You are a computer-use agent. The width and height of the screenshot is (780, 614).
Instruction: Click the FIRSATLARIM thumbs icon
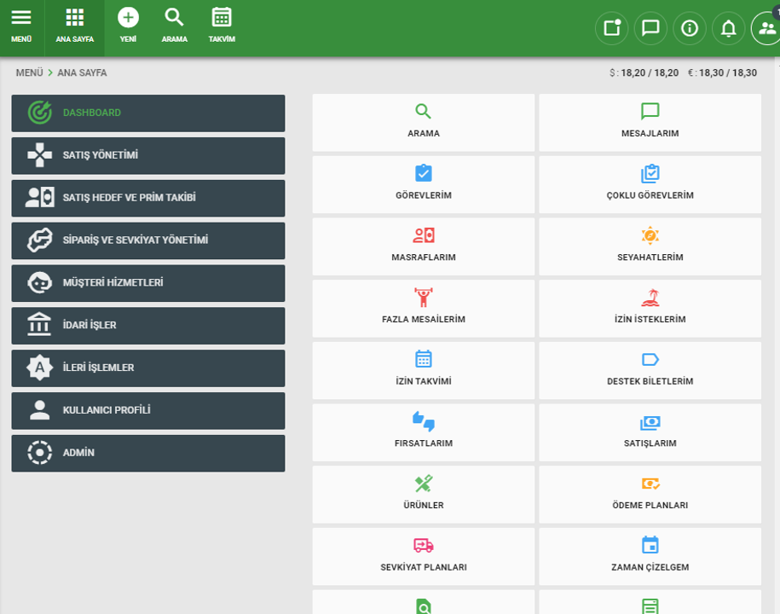click(424, 421)
